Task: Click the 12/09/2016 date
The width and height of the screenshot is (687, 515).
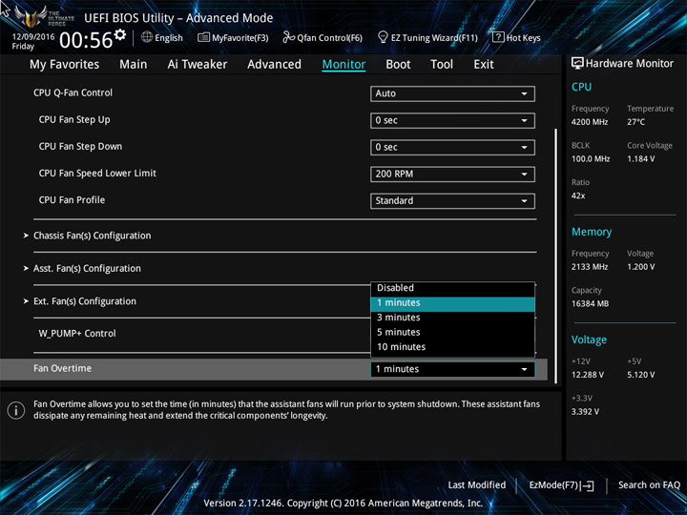Action: tap(33, 37)
